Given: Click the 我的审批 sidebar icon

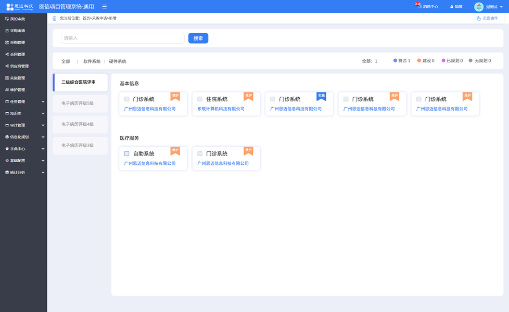Looking at the screenshot, I should (x=7, y=19).
